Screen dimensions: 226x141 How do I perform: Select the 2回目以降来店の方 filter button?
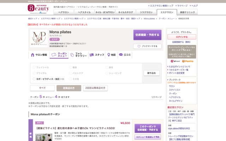point(95,88)
